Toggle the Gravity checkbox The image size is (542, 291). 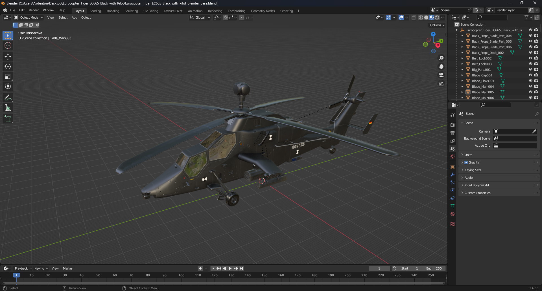466,162
